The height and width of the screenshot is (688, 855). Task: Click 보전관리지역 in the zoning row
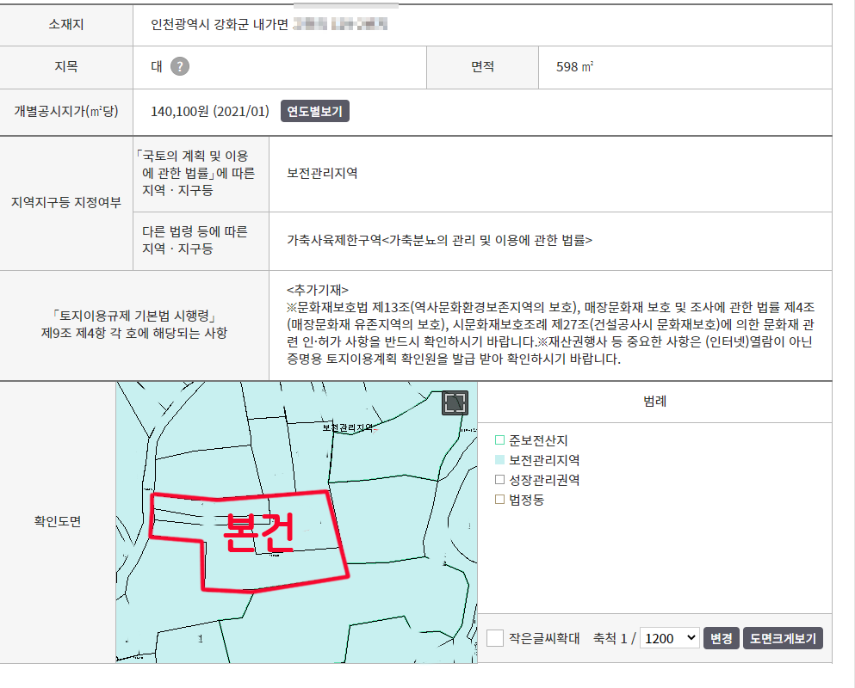tap(322, 173)
